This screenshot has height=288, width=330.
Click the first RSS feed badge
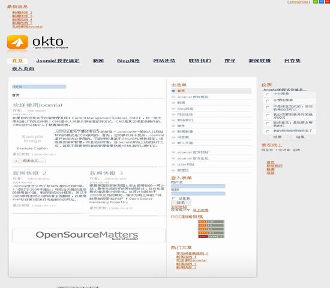pos(211,221)
